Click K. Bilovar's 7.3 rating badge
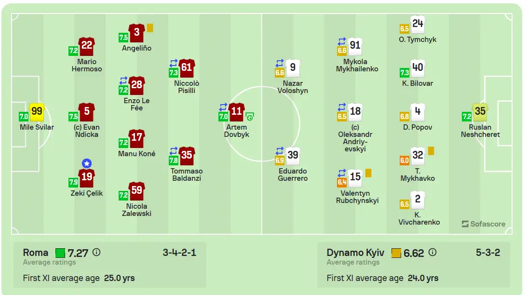This screenshot has width=527, height=295. 405,72
